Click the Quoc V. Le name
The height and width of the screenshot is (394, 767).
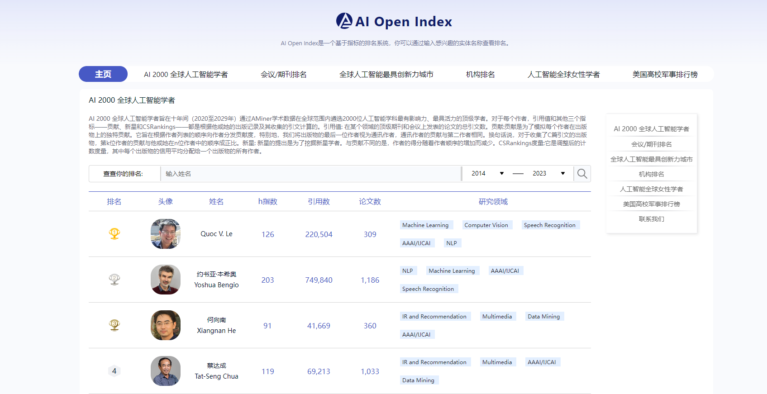217,234
